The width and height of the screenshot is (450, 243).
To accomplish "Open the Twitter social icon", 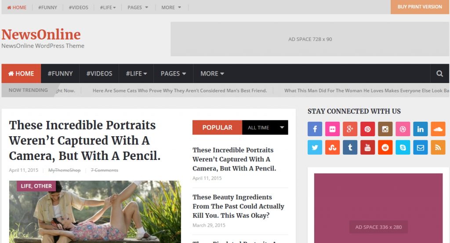I will coord(315,147).
